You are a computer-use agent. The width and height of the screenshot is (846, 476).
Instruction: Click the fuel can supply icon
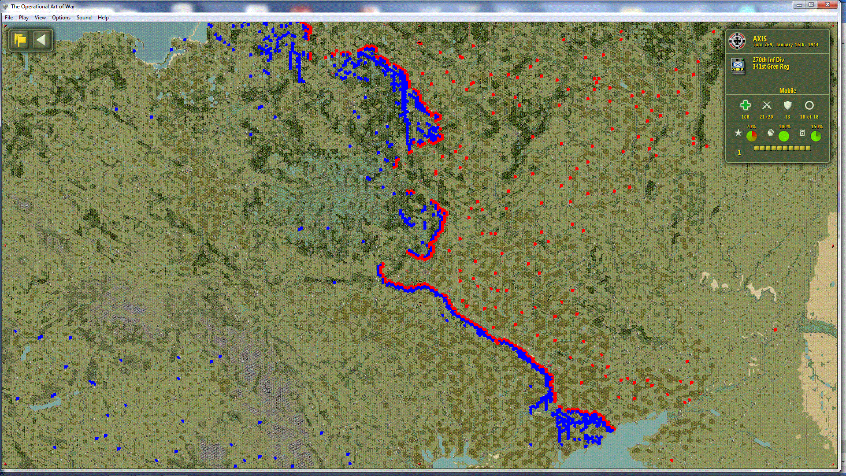coord(802,133)
